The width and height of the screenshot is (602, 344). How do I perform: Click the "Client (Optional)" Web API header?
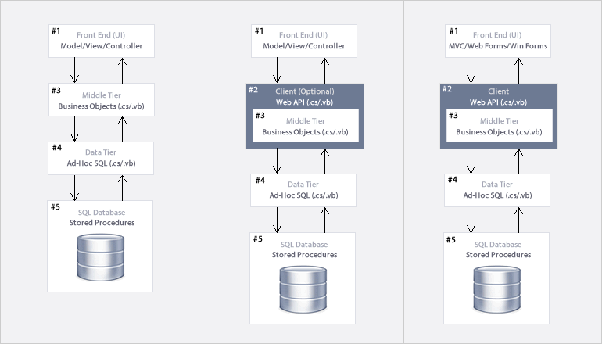304,96
